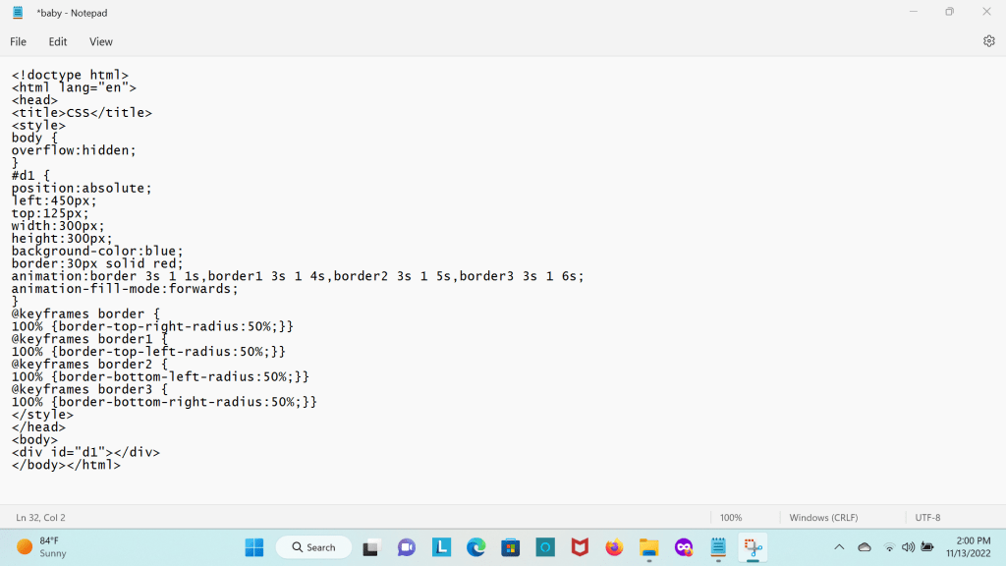Screen dimensions: 1006x566
Task: Open Microsoft Store from taskbar
Action: [x=510, y=547]
